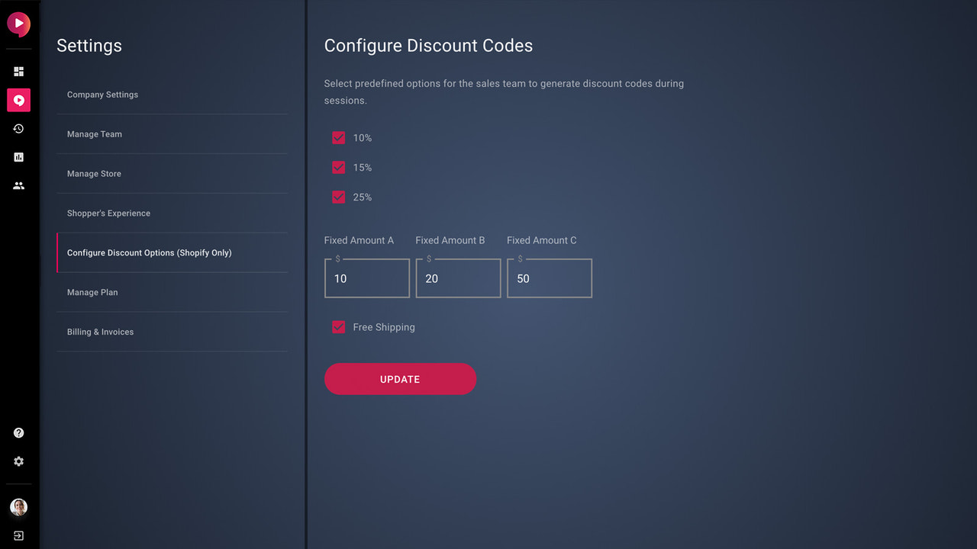
Task: Open the Dashboard grid icon in sidebar
Action: [18, 71]
